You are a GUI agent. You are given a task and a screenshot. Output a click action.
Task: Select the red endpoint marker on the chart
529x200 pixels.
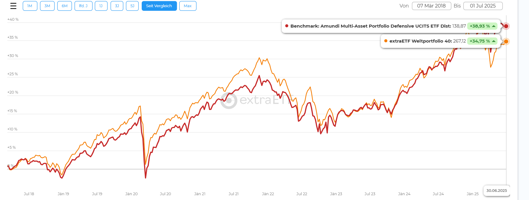(506, 26)
